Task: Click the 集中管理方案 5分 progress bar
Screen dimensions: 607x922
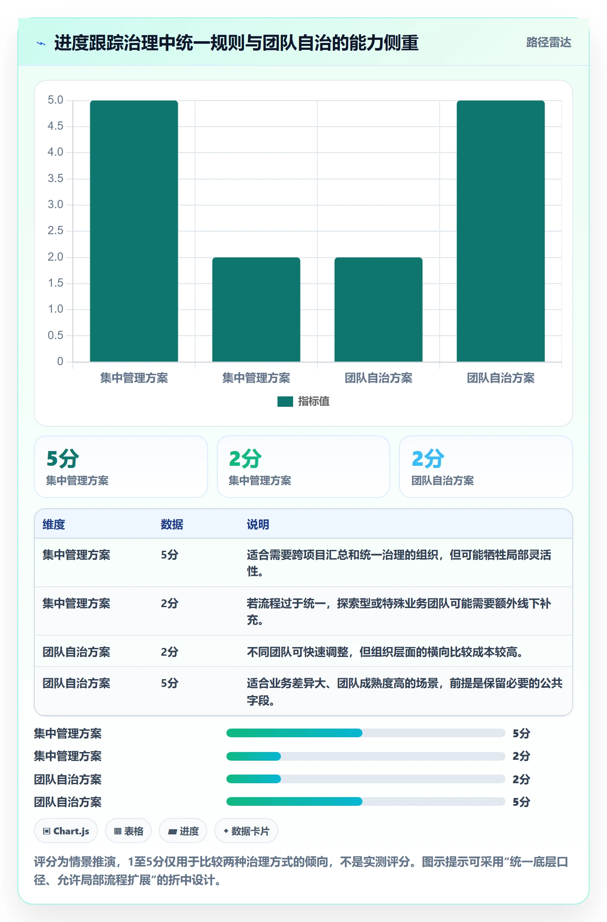Action: tap(366, 733)
